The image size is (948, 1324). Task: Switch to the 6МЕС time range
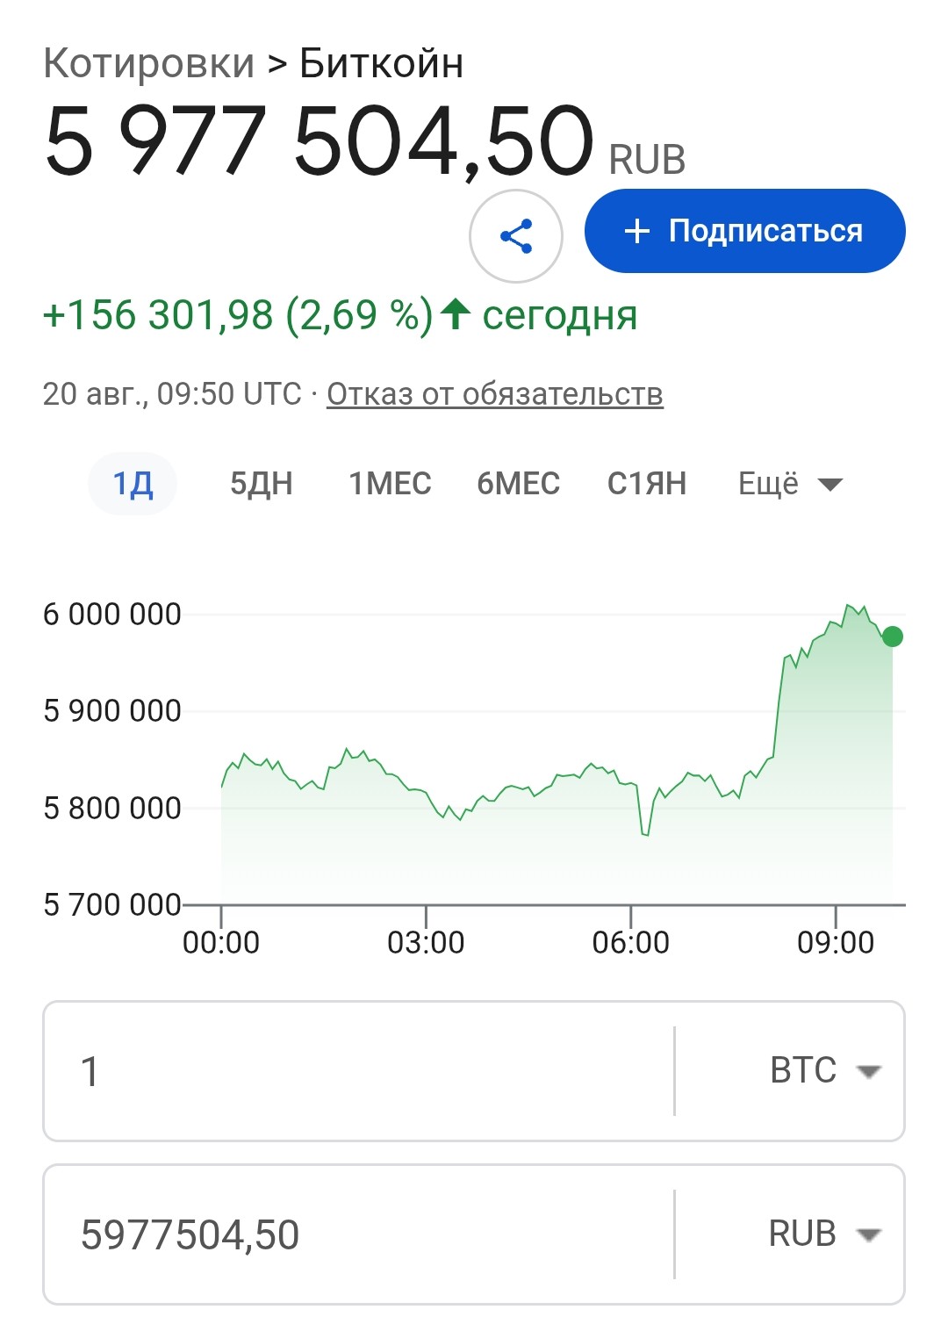tap(518, 484)
